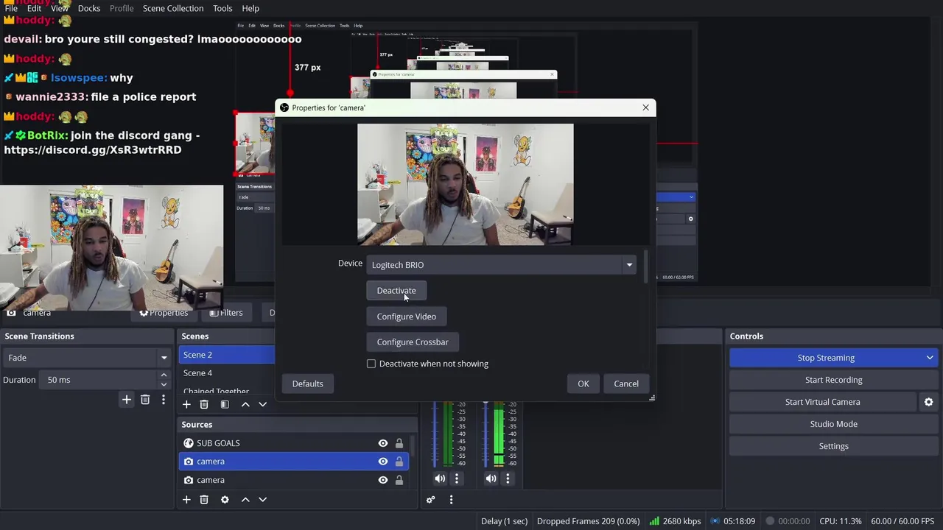The image size is (943, 530).
Task: Mute the right audio mixer channel
Action: pos(491,478)
